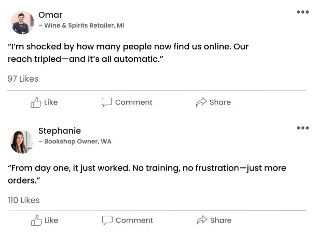The height and width of the screenshot is (234, 314).
Task: Click the thumbs-up icon on Stephanie's post
Action: pos(36,220)
